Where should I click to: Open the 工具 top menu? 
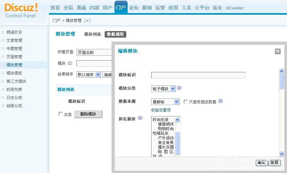(x=186, y=8)
